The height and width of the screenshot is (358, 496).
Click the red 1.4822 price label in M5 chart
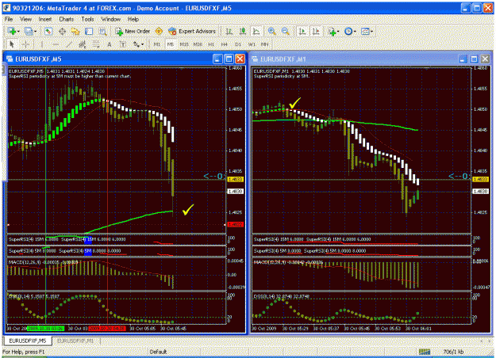236,224
